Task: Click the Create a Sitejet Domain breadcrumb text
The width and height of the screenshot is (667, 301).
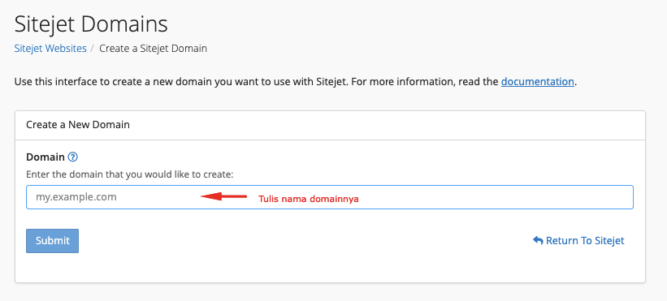Action: [x=153, y=49]
